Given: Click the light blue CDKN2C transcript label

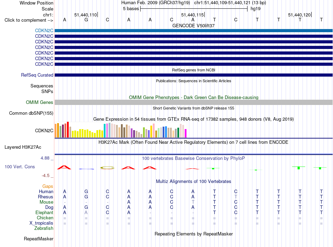Looking at the screenshot, I should pos(44,30).
